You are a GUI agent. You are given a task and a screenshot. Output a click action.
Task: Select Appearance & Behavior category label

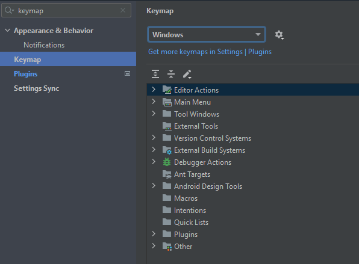tap(54, 31)
